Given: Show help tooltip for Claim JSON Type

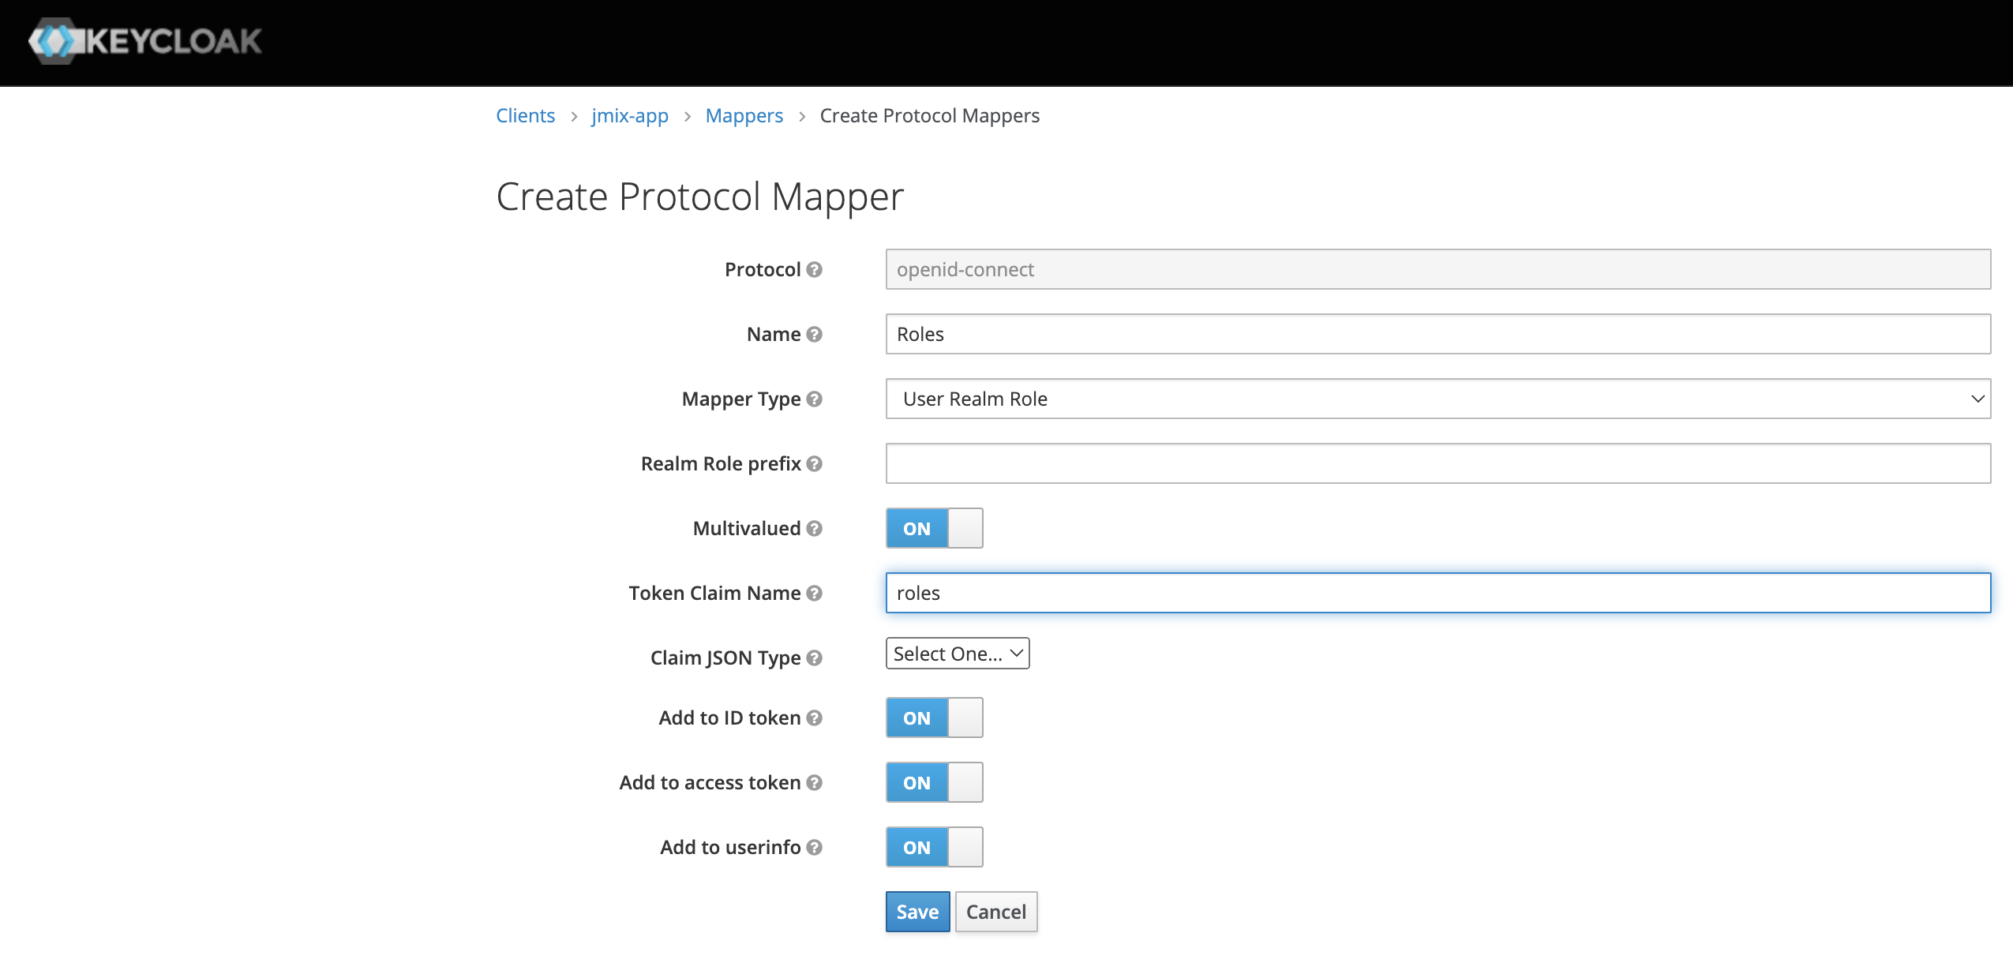Looking at the screenshot, I should click(x=815, y=658).
